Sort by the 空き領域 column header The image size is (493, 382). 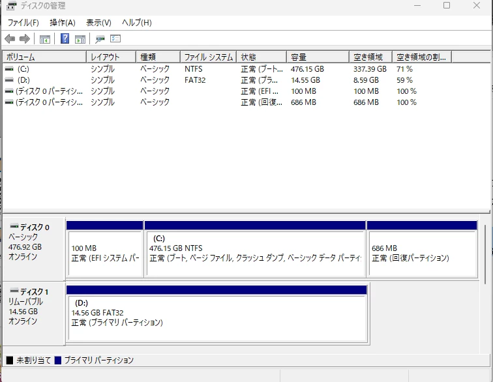pos(370,57)
